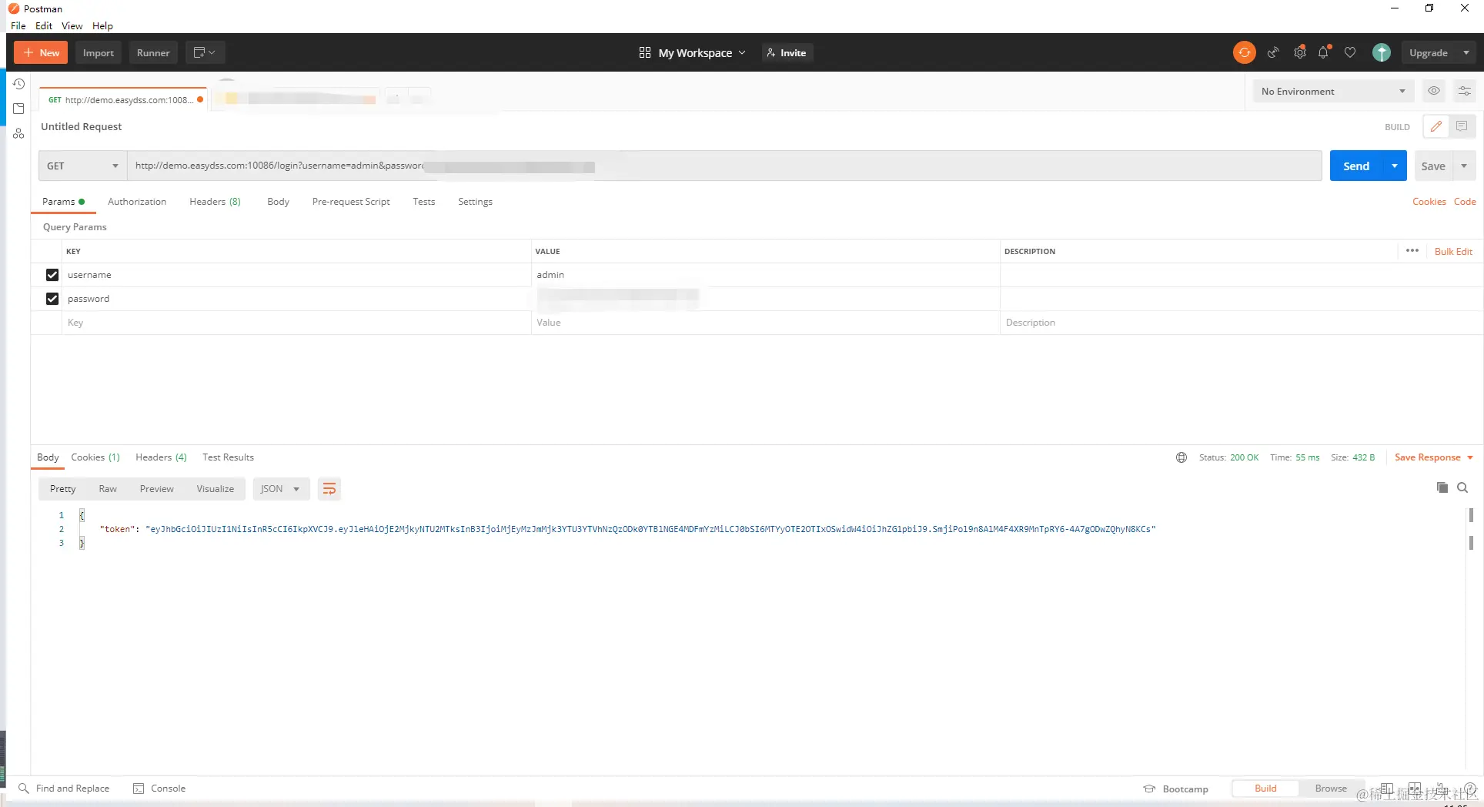Switch to the request Body tab
Viewport: 1484px width, 807px height.
point(278,202)
